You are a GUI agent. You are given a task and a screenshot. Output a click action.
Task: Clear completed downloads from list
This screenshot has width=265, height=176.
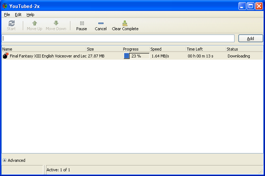point(125,25)
